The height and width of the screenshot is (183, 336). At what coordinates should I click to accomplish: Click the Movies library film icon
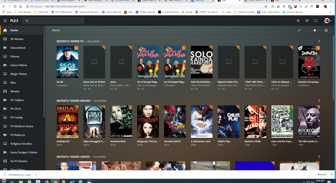pos(5,91)
